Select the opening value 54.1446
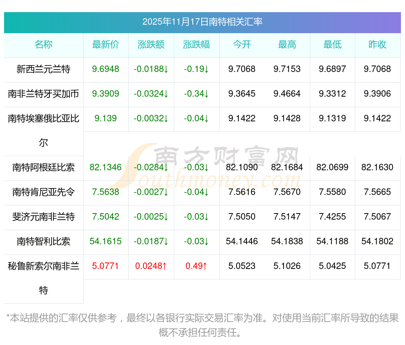Viewport: 405px width, 345px height. (242, 241)
